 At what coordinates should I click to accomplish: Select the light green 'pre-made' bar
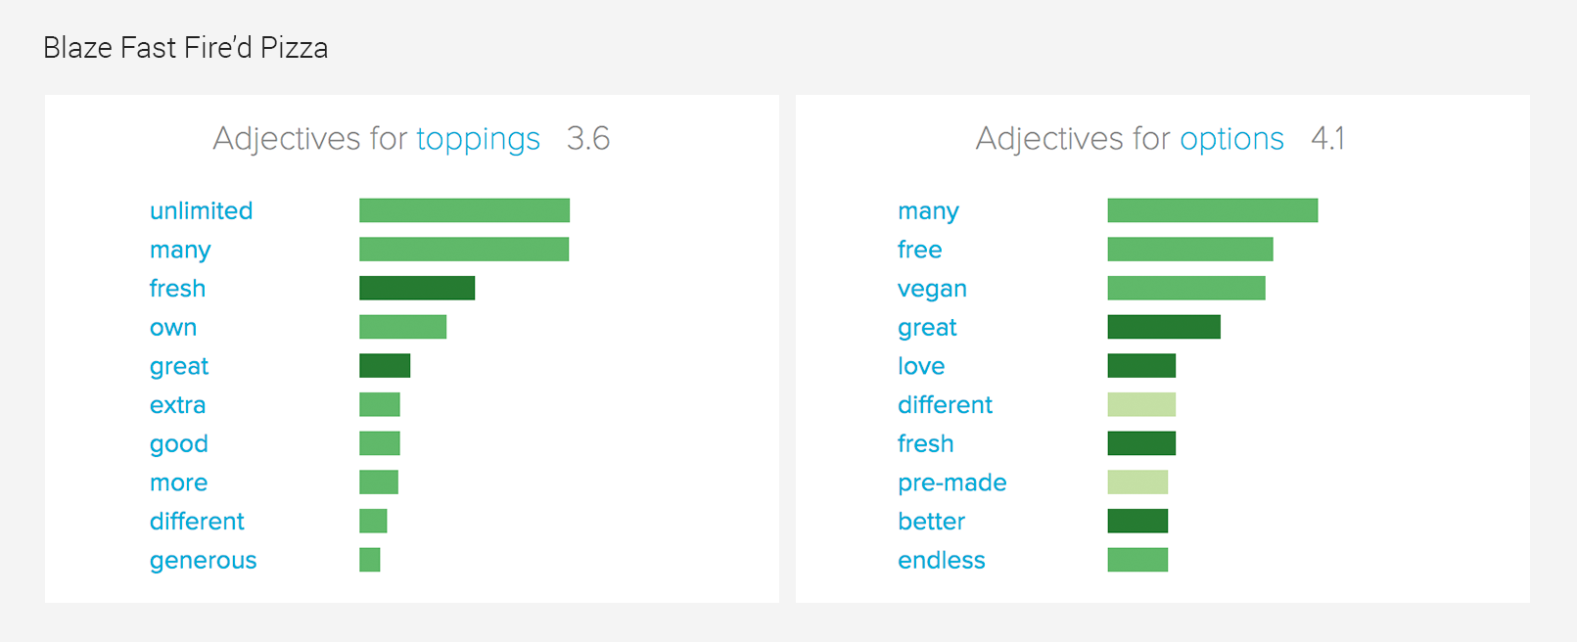(x=1137, y=481)
